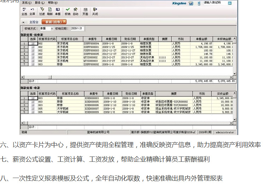Tick the checkbox for 联泰 invoice ZSEFP000002
This screenshot has height=184, width=265.
[33, 64]
